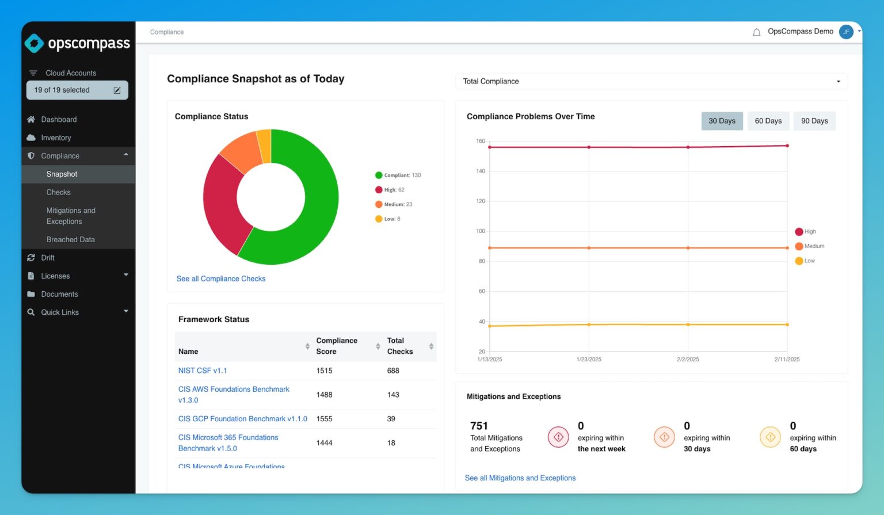Open Drift using the sync arrows icon
This screenshot has width=884, height=515.
click(x=32, y=257)
